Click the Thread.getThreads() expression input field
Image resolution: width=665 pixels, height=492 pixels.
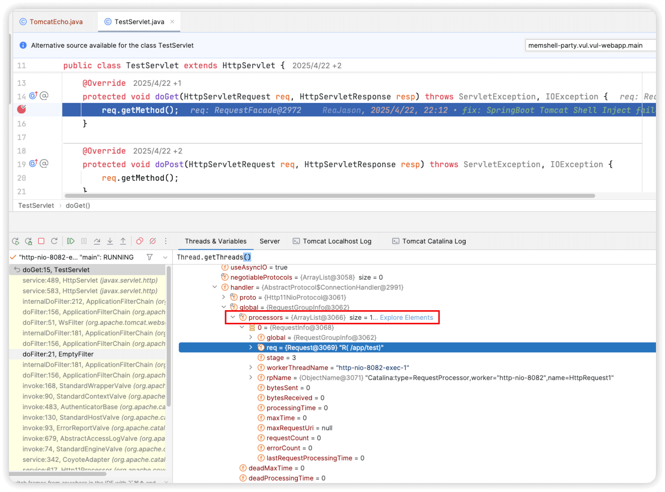415,257
